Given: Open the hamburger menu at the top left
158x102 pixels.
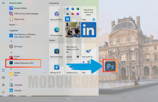Looking at the screenshot, I should (3, 3).
